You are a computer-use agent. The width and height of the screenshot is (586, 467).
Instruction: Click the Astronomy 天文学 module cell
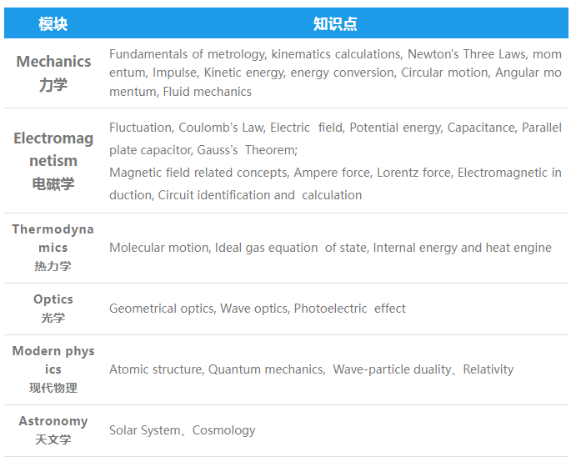click(53, 430)
